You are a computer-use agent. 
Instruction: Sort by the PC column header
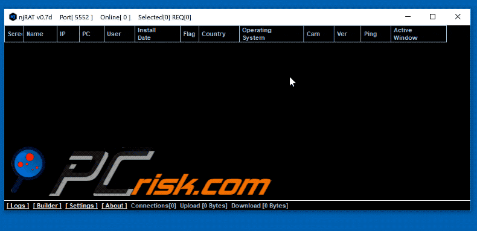tap(92, 34)
